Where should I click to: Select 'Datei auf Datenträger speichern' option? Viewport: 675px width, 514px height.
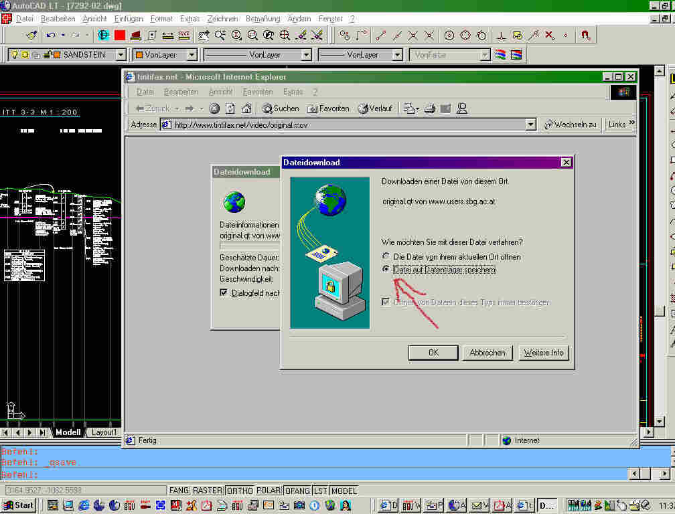point(385,269)
